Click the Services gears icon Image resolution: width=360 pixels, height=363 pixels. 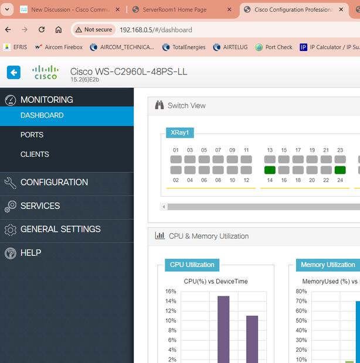point(11,207)
